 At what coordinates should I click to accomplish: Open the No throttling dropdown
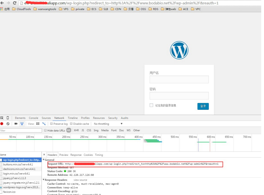coord(108,124)
